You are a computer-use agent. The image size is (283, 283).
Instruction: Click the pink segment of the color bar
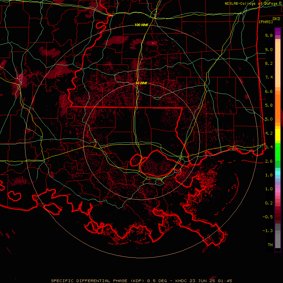(x=278, y=191)
